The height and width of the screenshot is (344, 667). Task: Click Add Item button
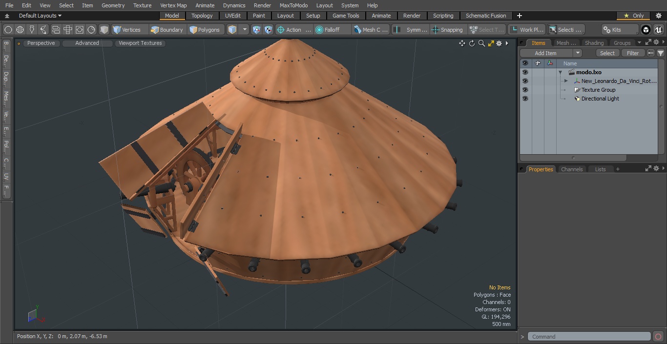point(546,53)
